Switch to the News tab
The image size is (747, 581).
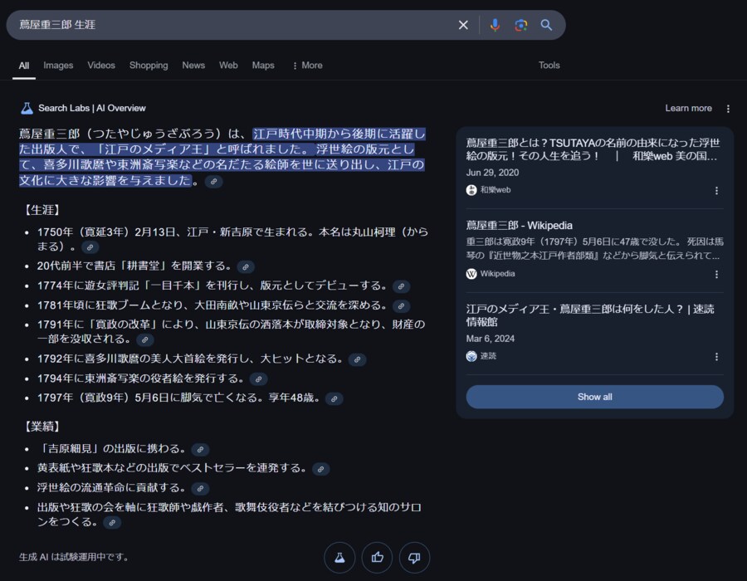coord(193,66)
